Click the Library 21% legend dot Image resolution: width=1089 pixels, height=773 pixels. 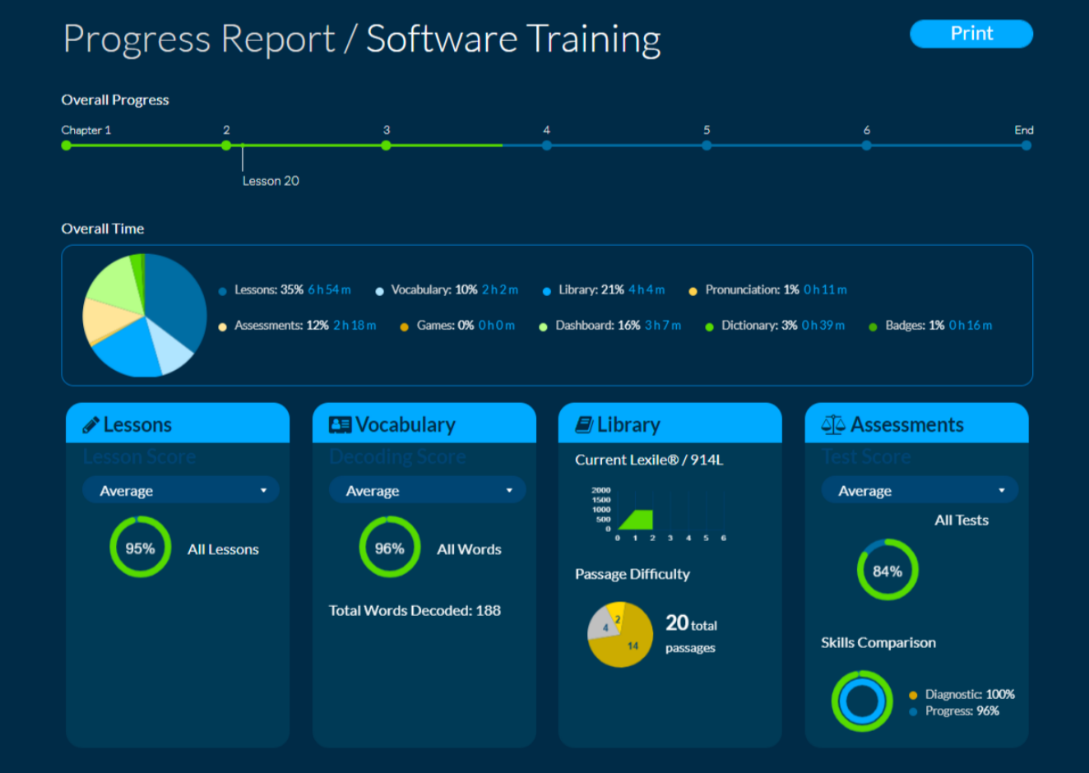[x=547, y=291]
